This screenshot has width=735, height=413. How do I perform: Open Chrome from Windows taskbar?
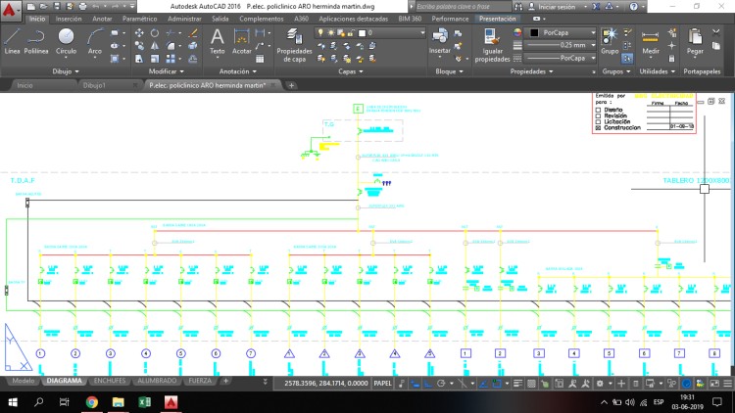[x=92, y=402]
